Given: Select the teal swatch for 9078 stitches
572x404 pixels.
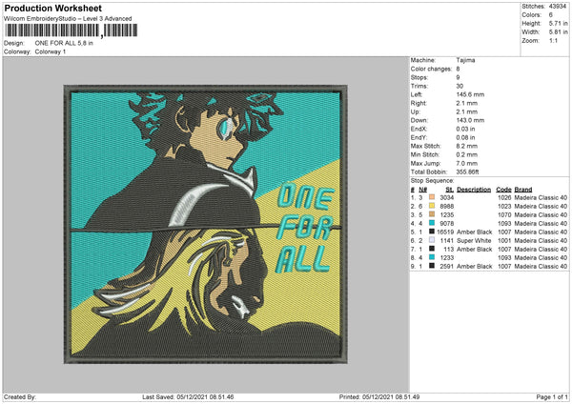Looking at the screenshot, I should click(432, 223).
